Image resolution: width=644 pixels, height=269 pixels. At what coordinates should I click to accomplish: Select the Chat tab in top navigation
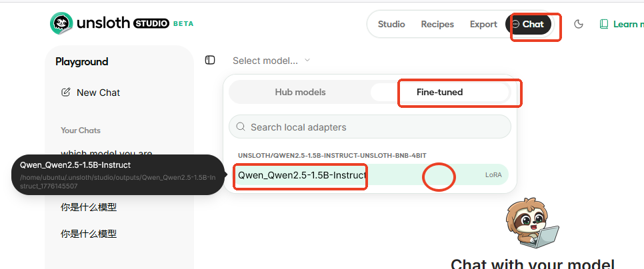pos(531,24)
